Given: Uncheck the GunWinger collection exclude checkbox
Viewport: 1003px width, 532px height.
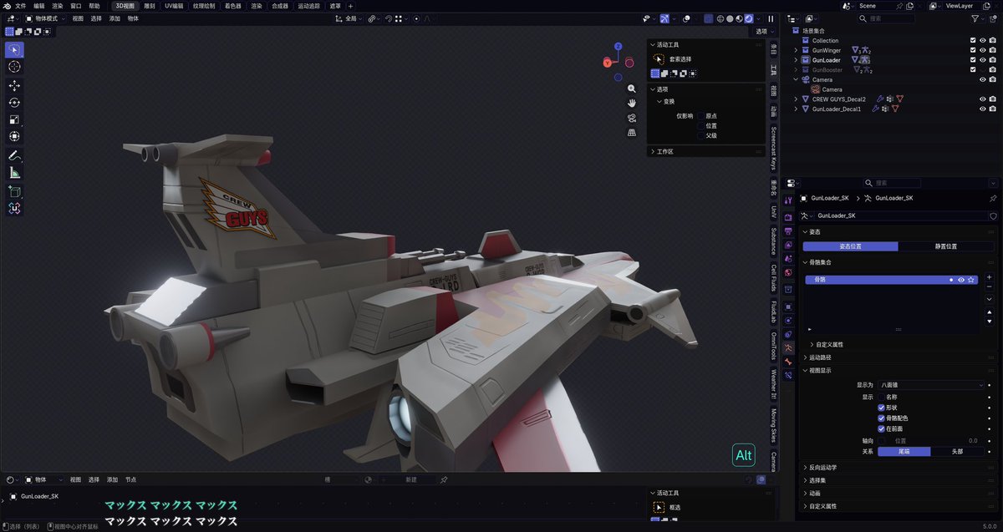Looking at the screenshot, I should click(x=973, y=50).
